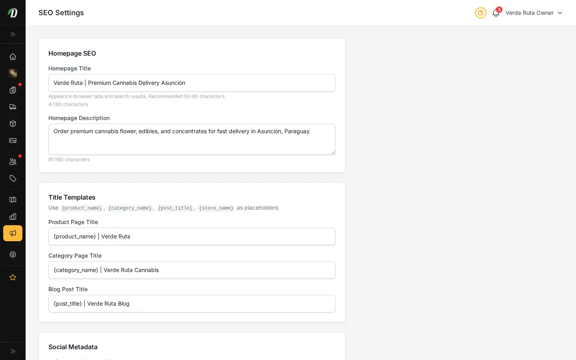Select the Marketing megaphone icon

click(13, 233)
